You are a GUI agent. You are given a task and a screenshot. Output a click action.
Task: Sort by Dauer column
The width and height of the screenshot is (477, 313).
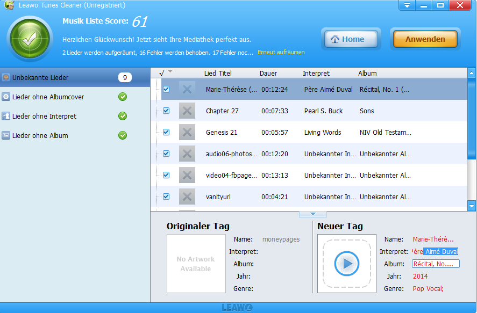(x=268, y=73)
